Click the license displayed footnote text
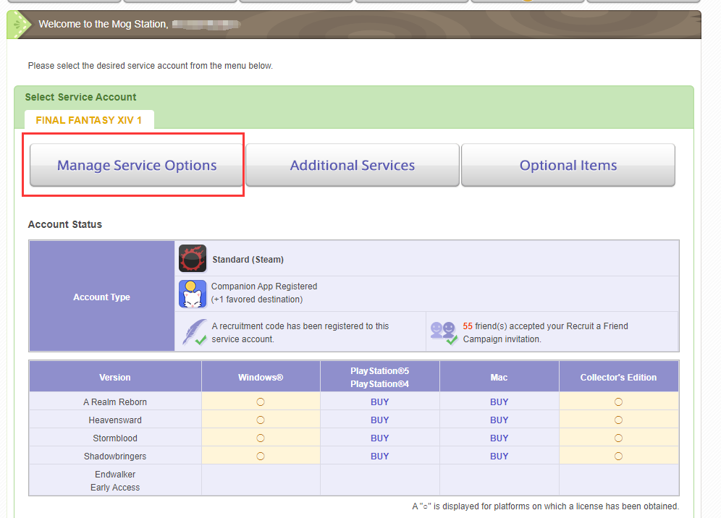This screenshot has width=721, height=518. coord(545,506)
